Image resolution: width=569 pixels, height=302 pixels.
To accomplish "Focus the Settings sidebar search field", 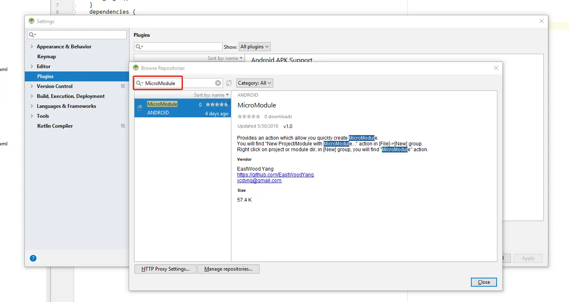I will click(x=77, y=35).
